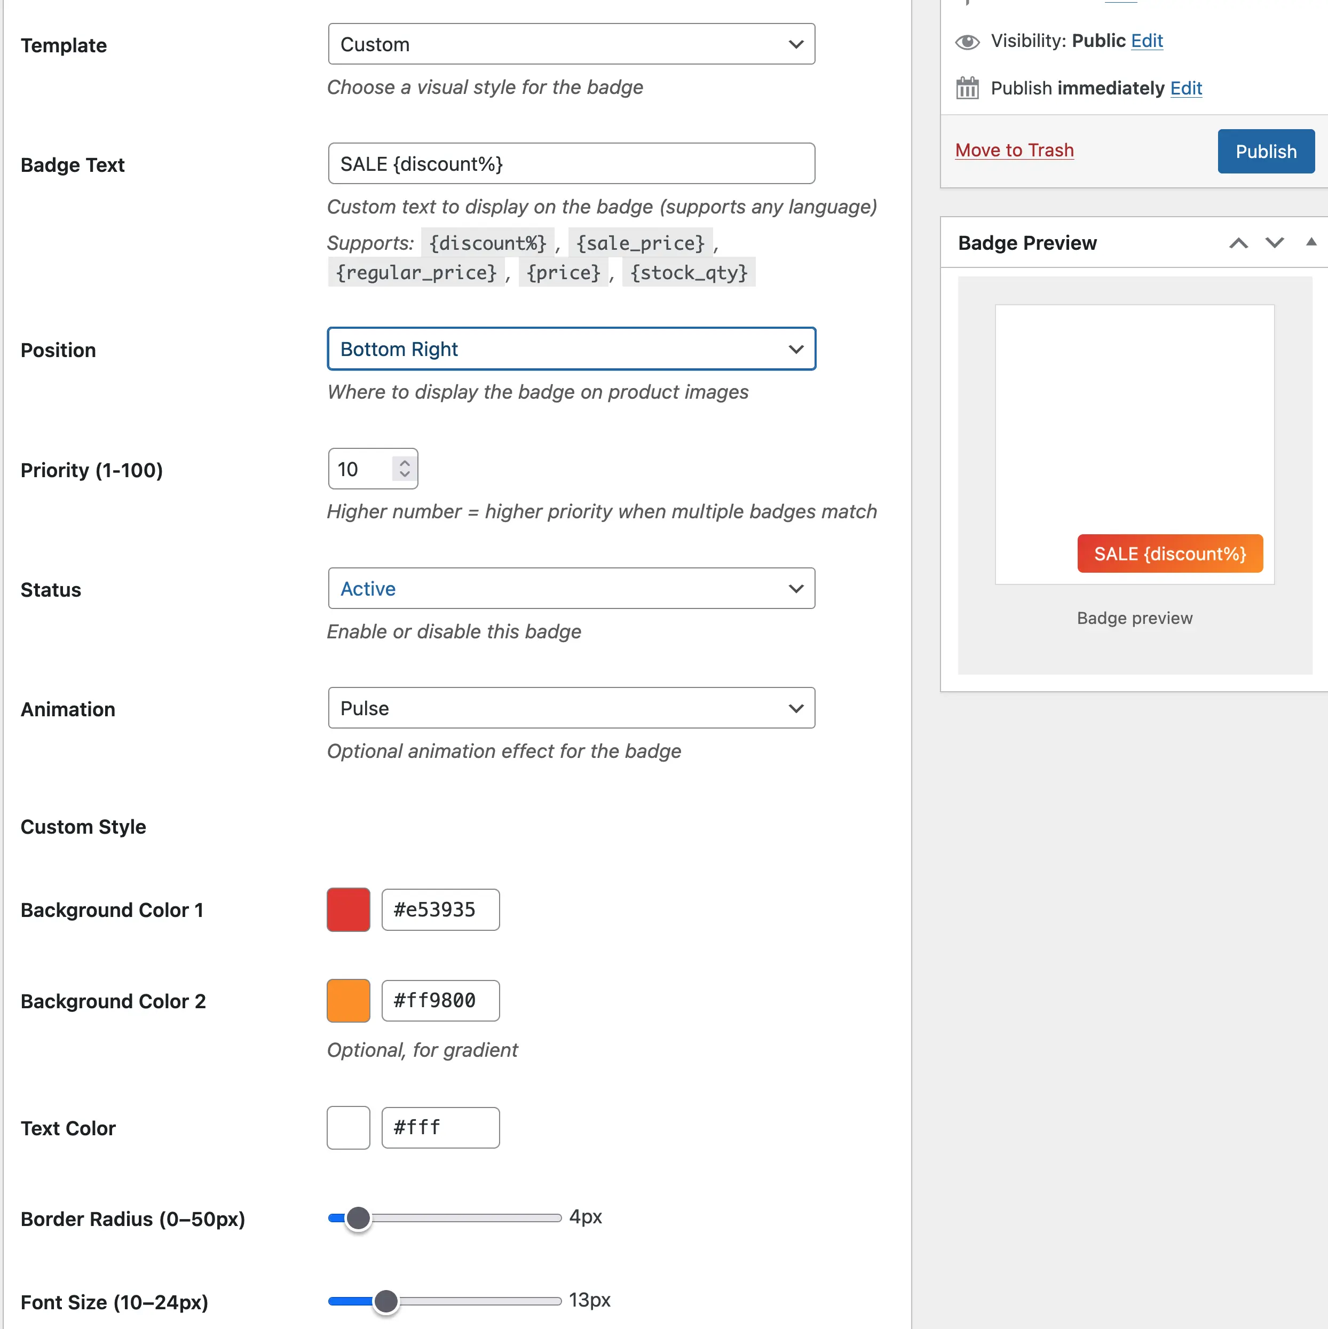Click the Move to Trash link
Screen dimensions: 1328x1329
tap(1014, 150)
